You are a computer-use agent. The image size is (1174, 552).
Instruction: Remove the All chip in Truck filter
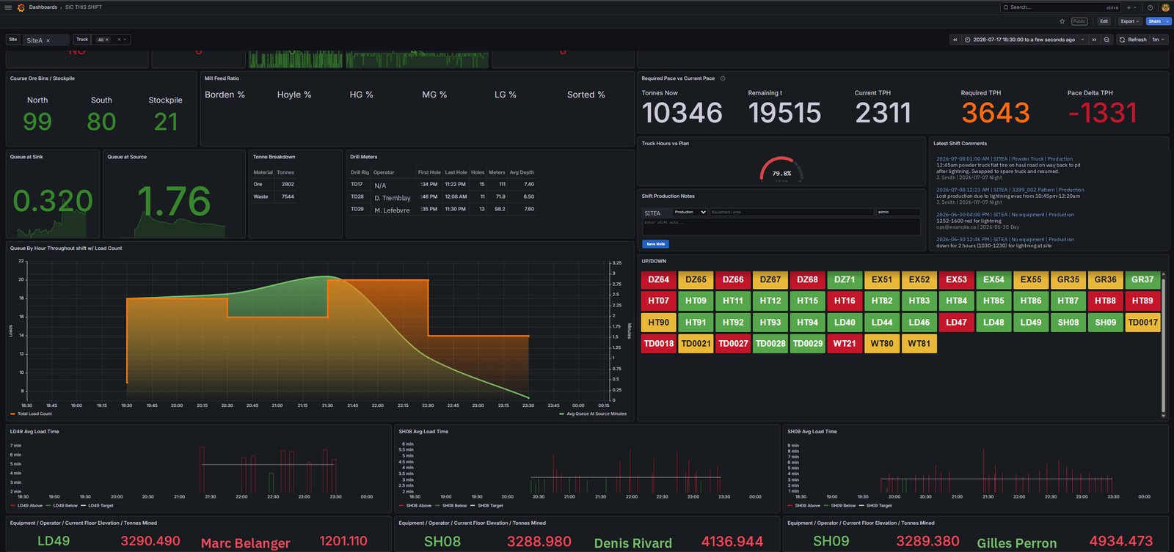(107, 40)
